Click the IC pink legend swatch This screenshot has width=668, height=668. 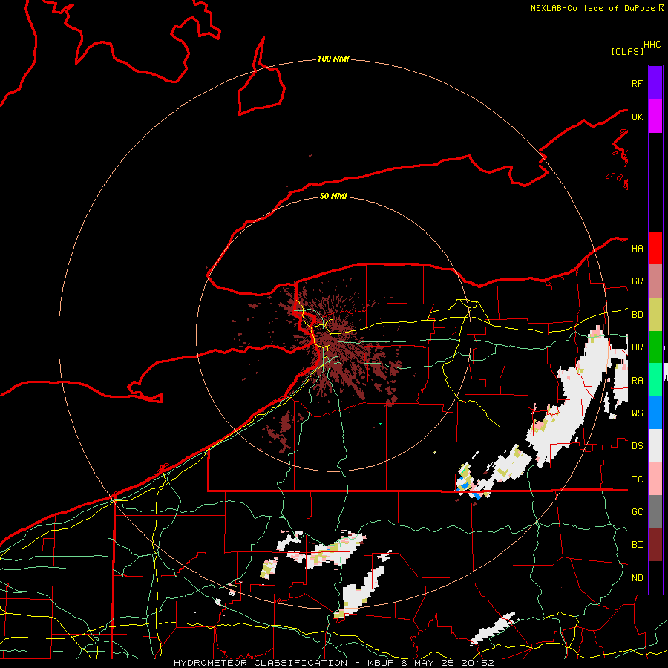(655, 479)
